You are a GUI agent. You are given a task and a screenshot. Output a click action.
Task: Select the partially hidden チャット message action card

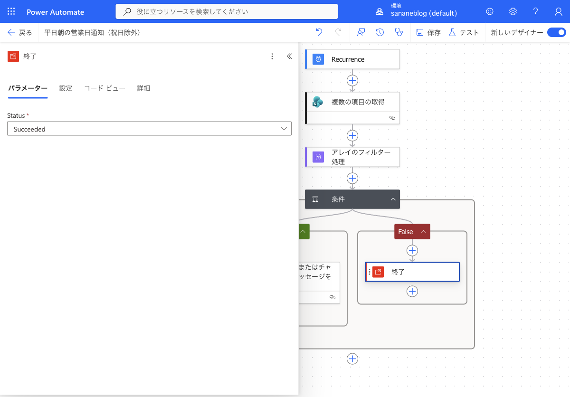click(319, 283)
